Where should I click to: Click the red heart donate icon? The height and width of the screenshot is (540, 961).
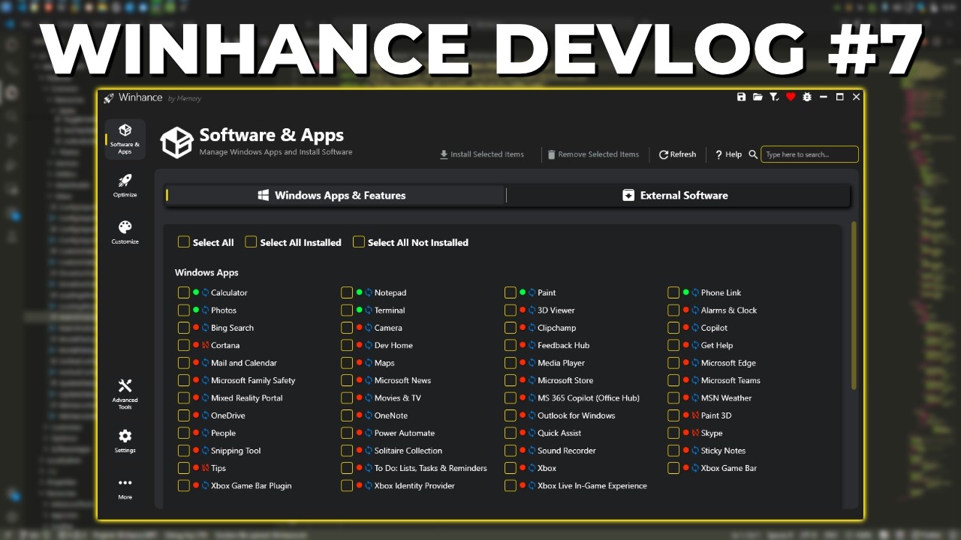click(791, 97)
